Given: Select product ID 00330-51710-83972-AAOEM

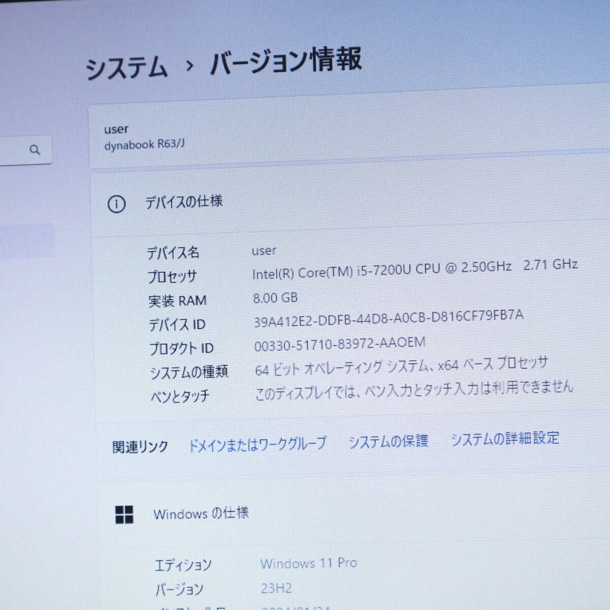Looking at the screenshot, I should point(340,344).
